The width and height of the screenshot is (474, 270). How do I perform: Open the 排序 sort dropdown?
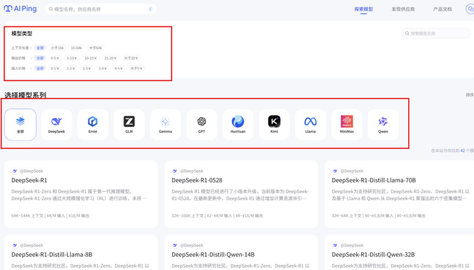tap(470, 95)
